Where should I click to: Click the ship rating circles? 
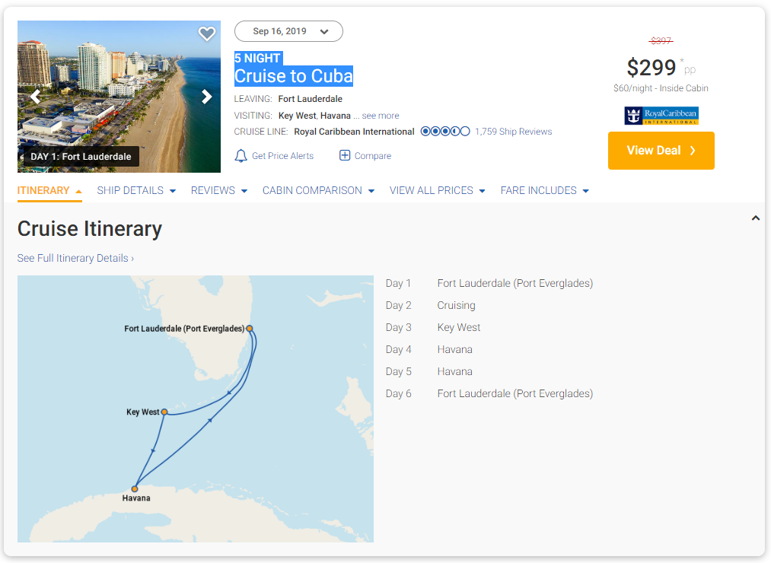click(x=445, y=132)
